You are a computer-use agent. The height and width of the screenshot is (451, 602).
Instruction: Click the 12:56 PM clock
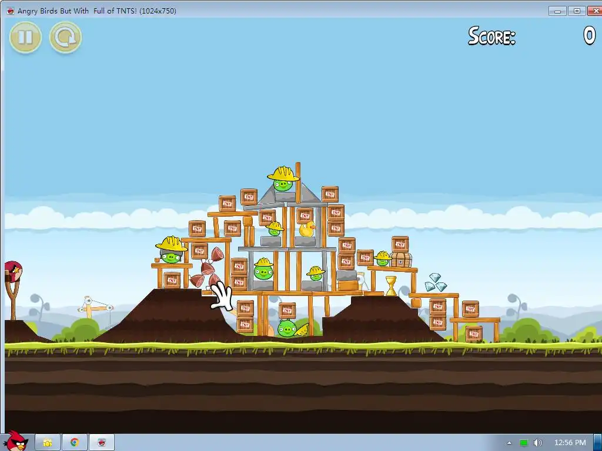(x=570, y=443)
